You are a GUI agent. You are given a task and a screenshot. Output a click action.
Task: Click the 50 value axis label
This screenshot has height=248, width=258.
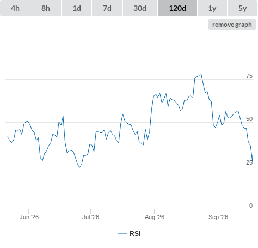coord(249,119)
